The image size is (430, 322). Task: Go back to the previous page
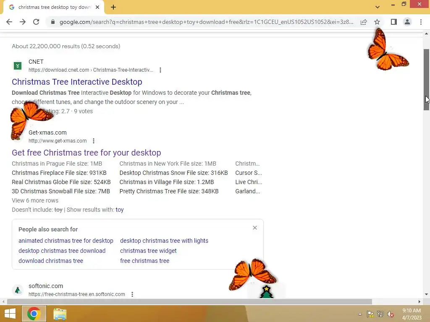click(x=9, y=22)
